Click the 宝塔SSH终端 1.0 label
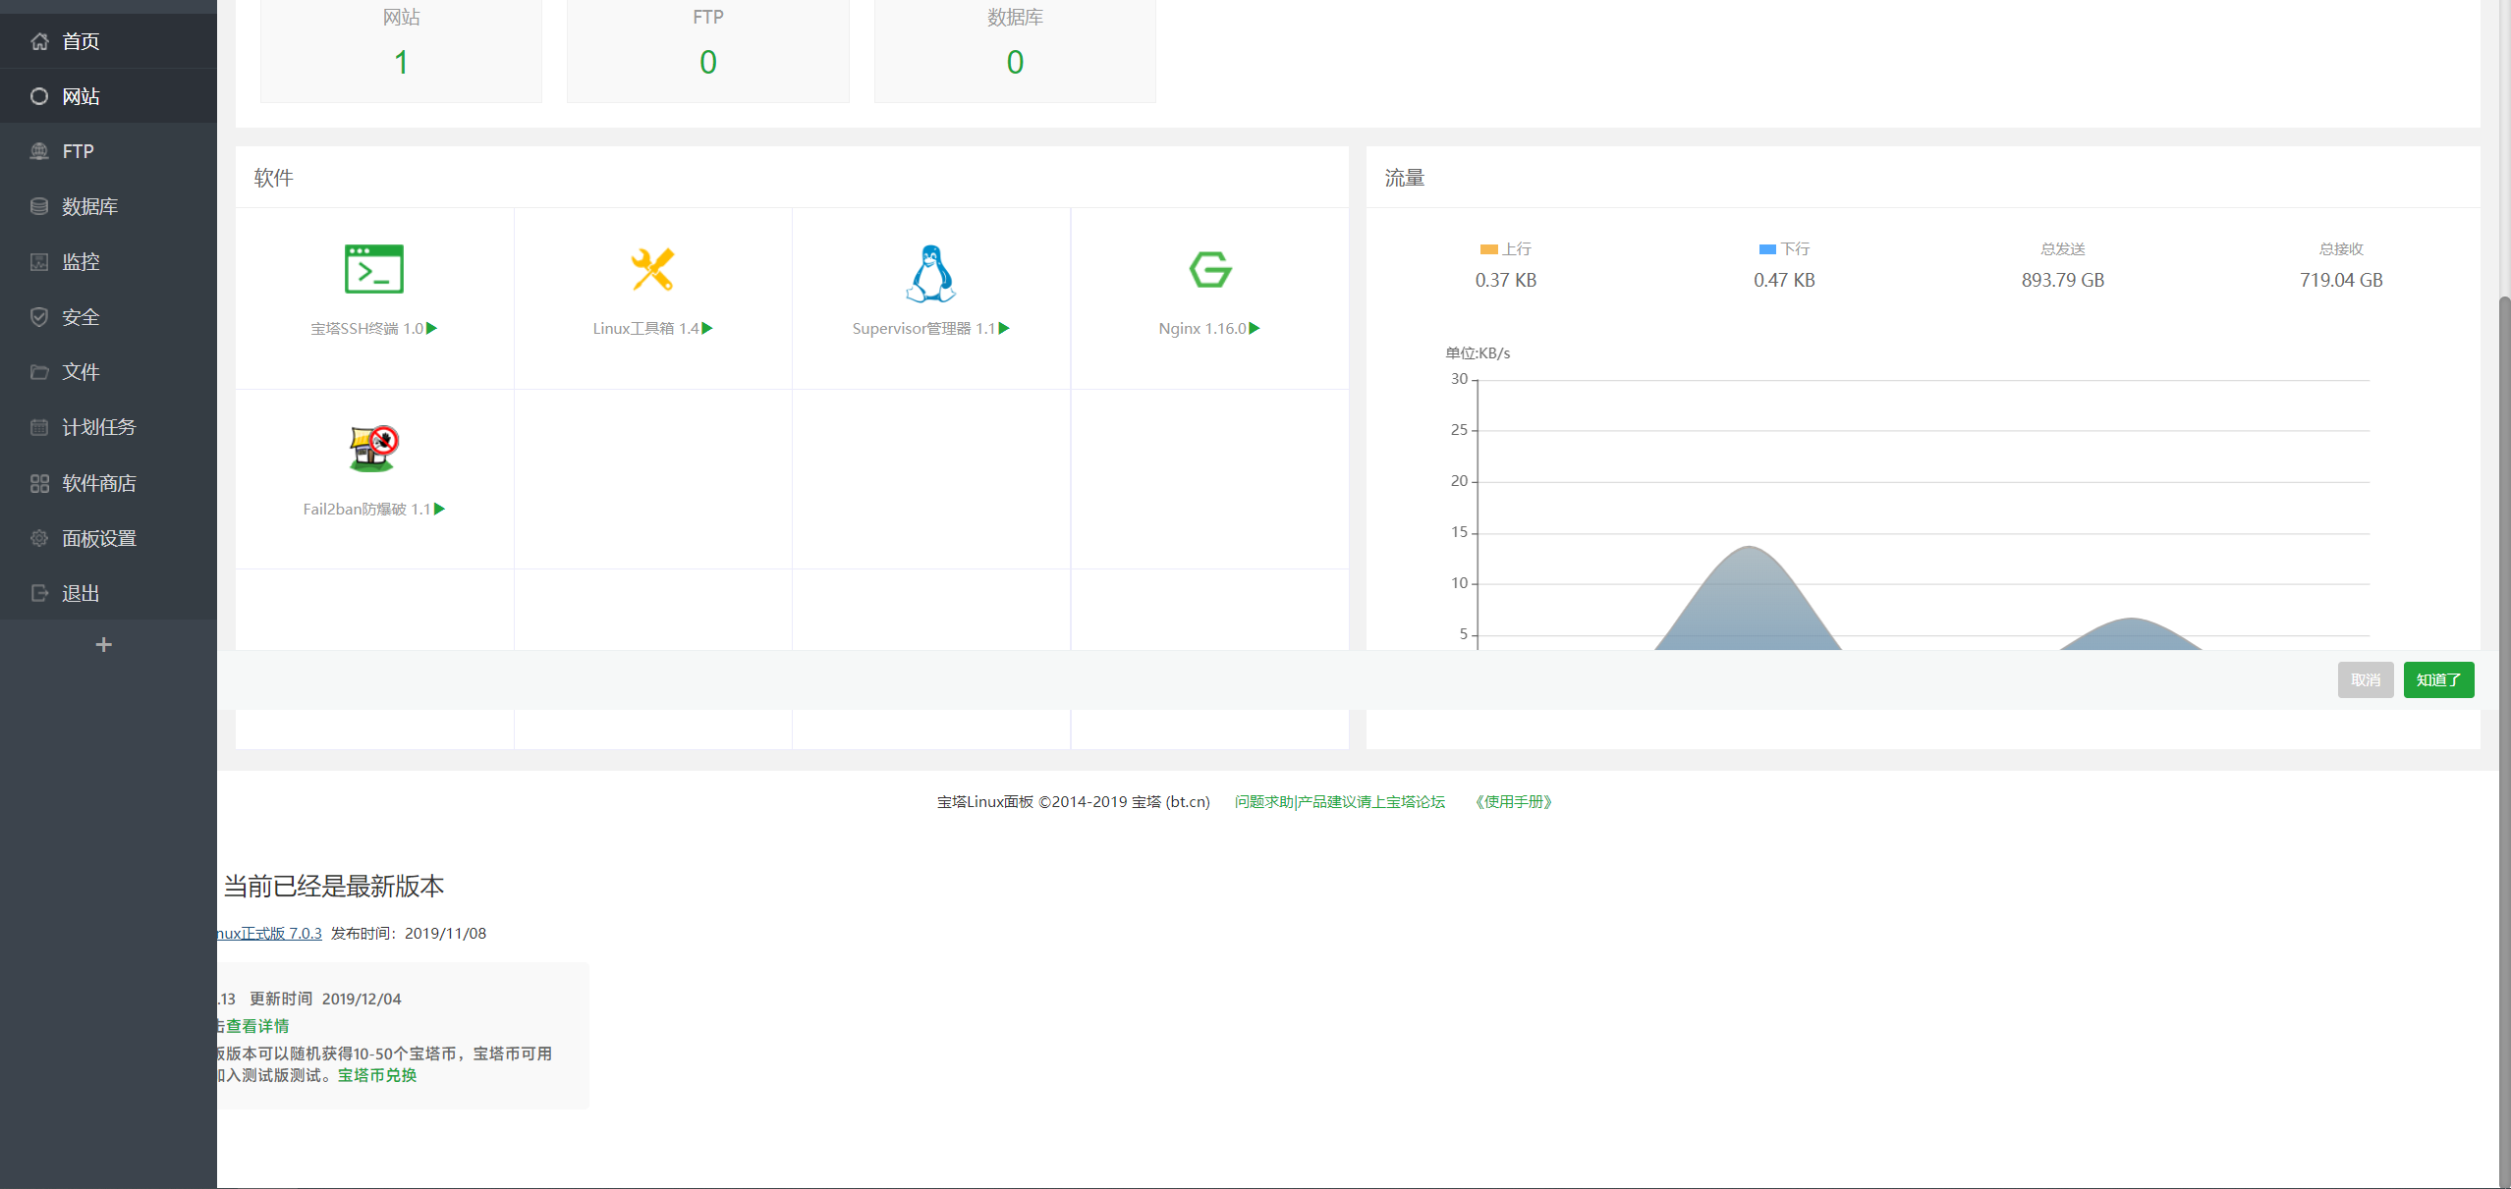The height and width of the screenshot is (1189, 2511). 366,328
